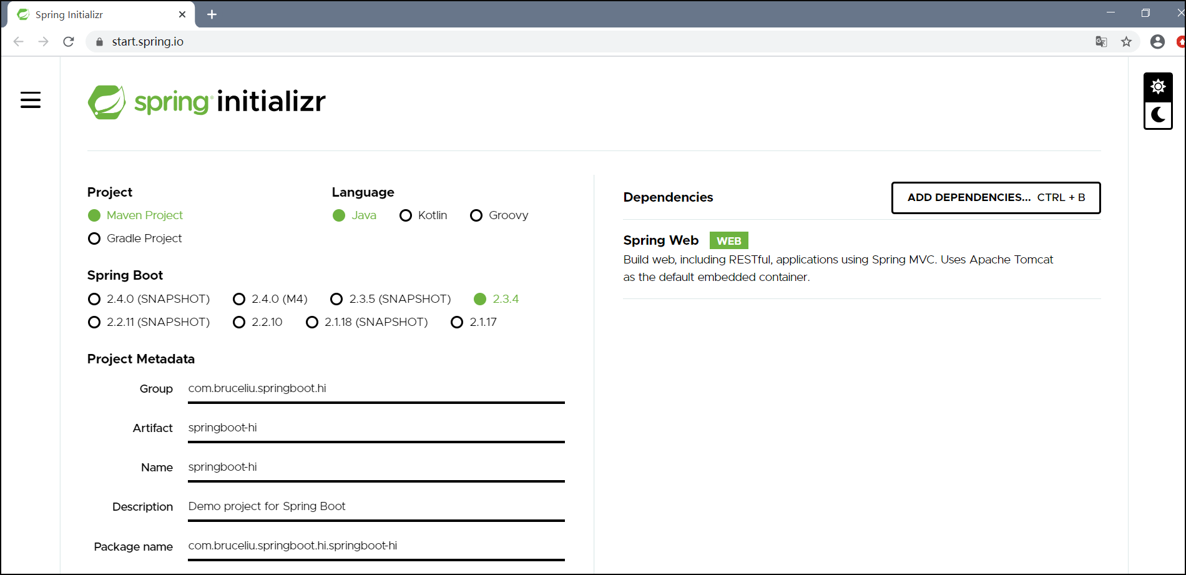Switch to dark theme with the moon icon
The width and height of the screenshot is (1186, 575).
(1158, 115)
